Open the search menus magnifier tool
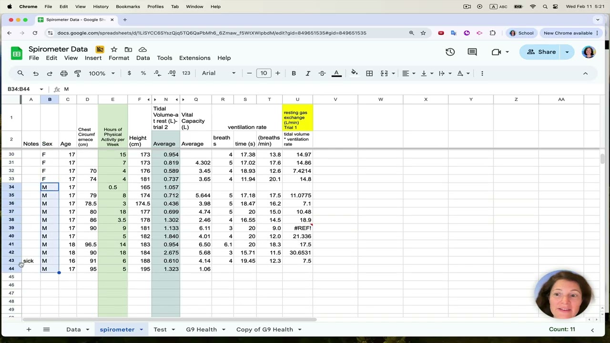610x343 pixels. [x=20, y=73]
